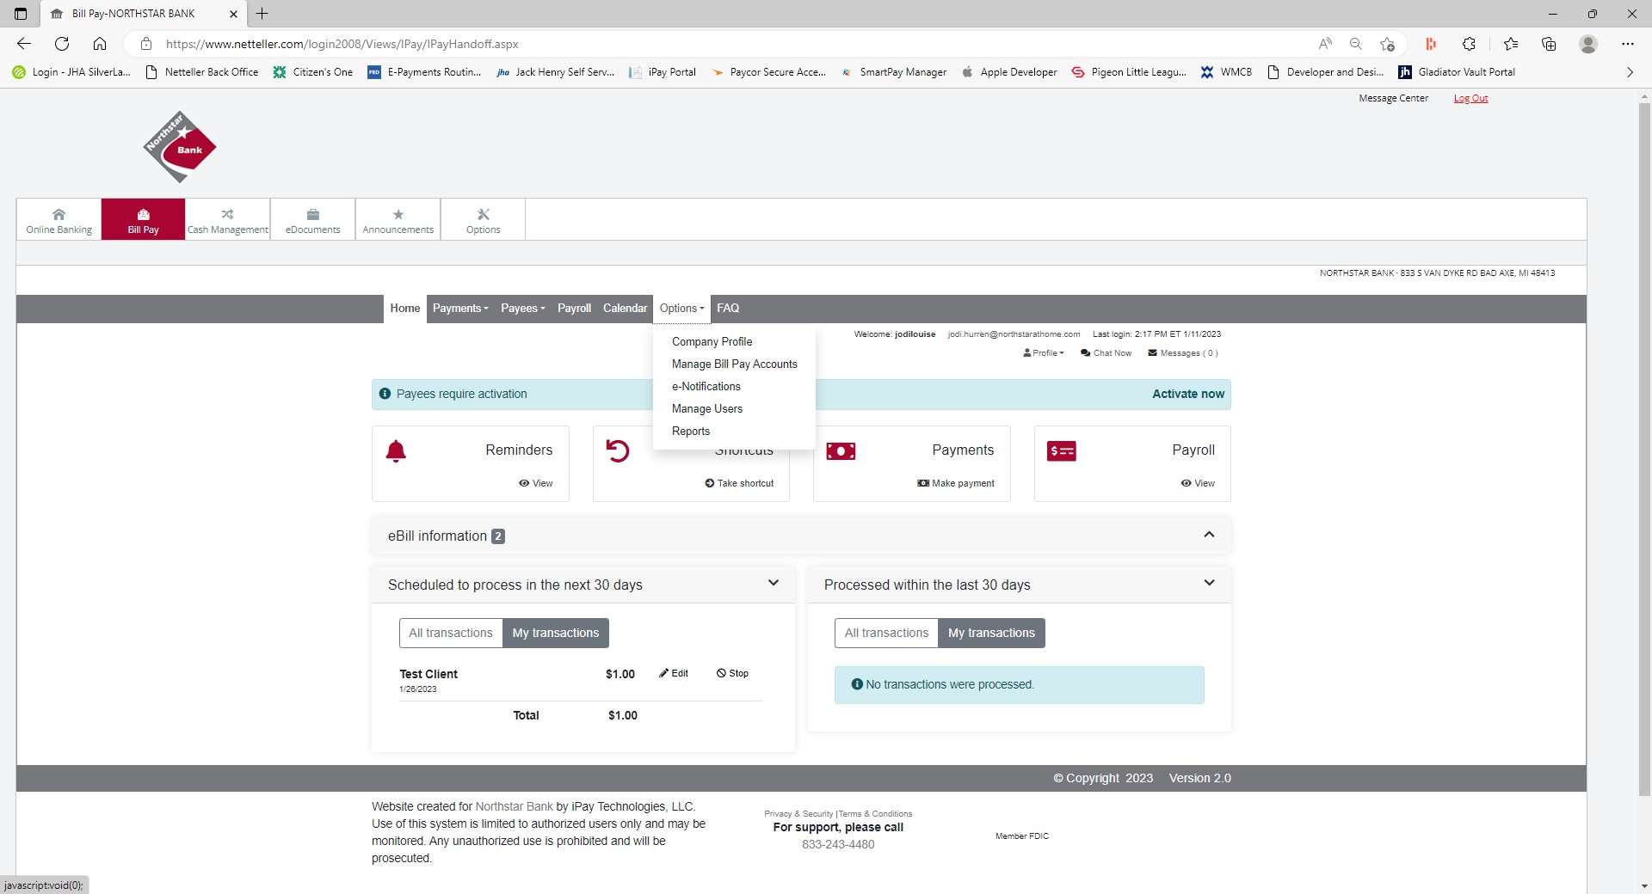Open browser Extensions puzzle icon

(x=1469, y=44)
